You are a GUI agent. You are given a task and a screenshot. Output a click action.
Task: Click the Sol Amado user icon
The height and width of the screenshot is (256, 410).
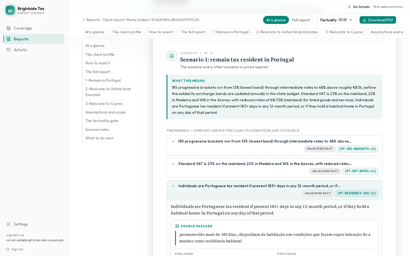point(349,7)
